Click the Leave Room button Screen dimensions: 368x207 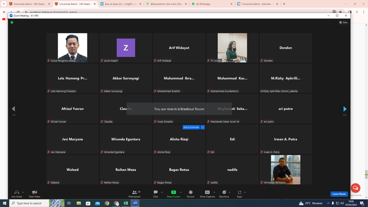click(339, 194)
